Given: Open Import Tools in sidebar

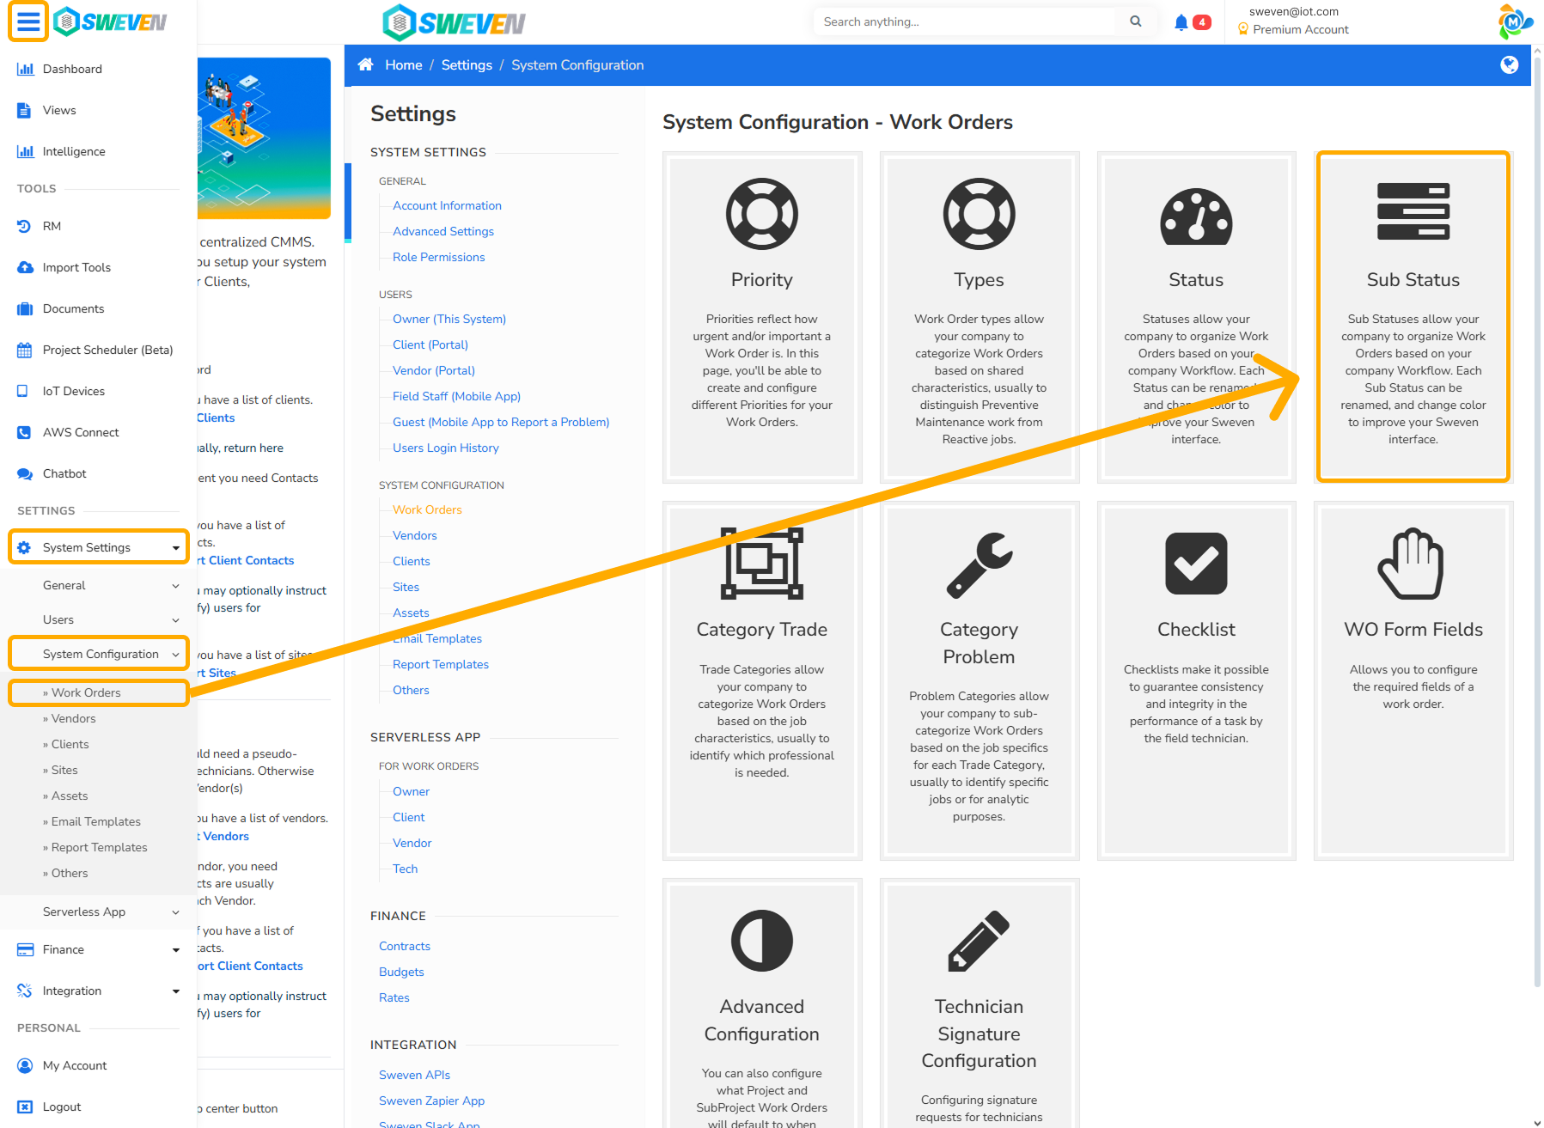Looking at the screenshot, I should (76, 267).
